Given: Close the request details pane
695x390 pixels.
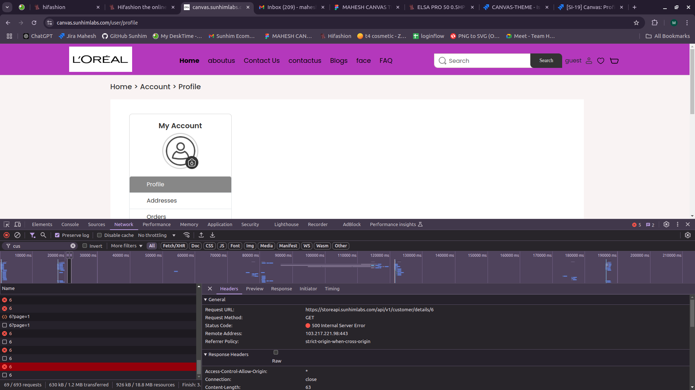Looking at the screenshot, I should (x=210, y=289).
